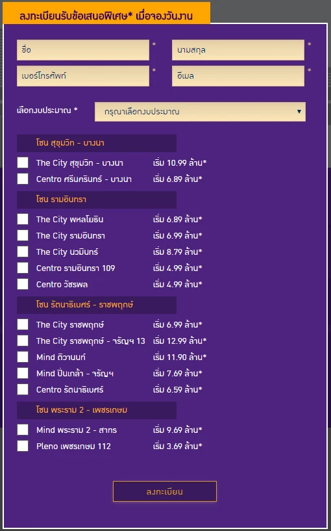Enable the Mind ติวานนท์ checkbox
The height and width of the screenshot is (531, 331).
23,357
